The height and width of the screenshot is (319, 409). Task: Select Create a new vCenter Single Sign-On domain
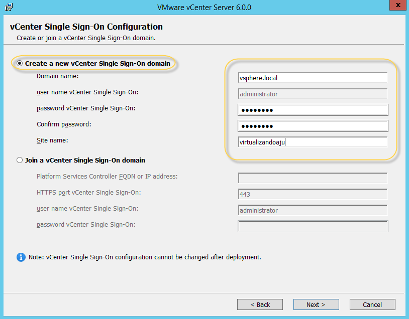(x=20, y=64)
